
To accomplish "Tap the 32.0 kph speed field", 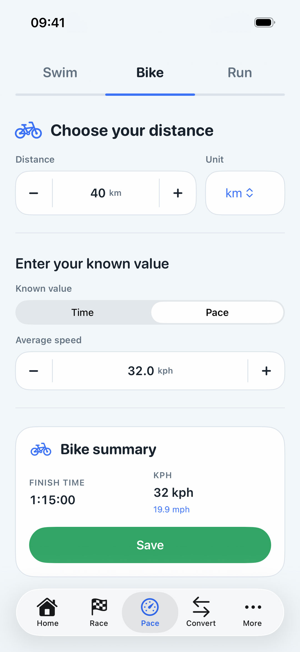I will point(150,371).
